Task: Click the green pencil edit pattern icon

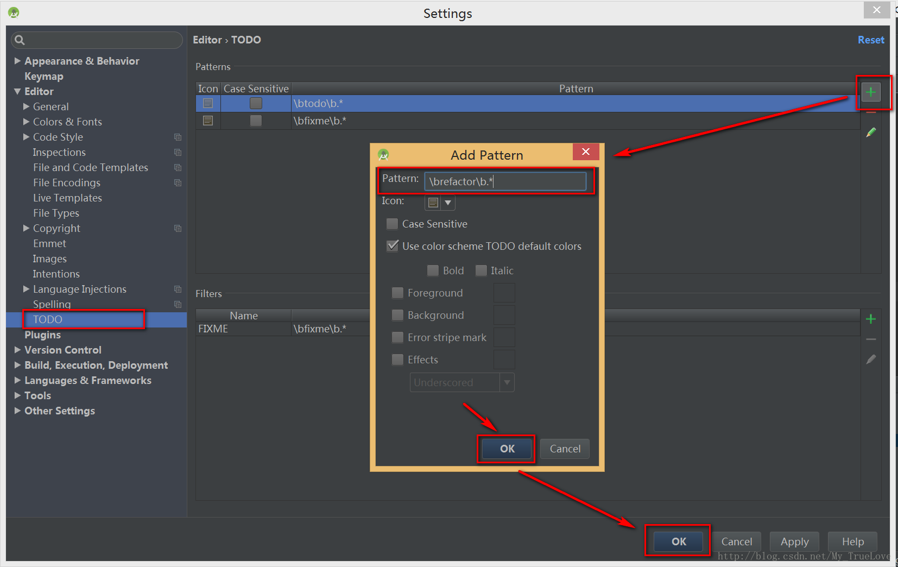Action: [871, 133]
